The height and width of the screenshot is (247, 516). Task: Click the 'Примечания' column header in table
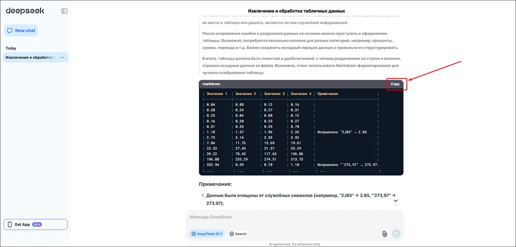[x=328, y=94]
